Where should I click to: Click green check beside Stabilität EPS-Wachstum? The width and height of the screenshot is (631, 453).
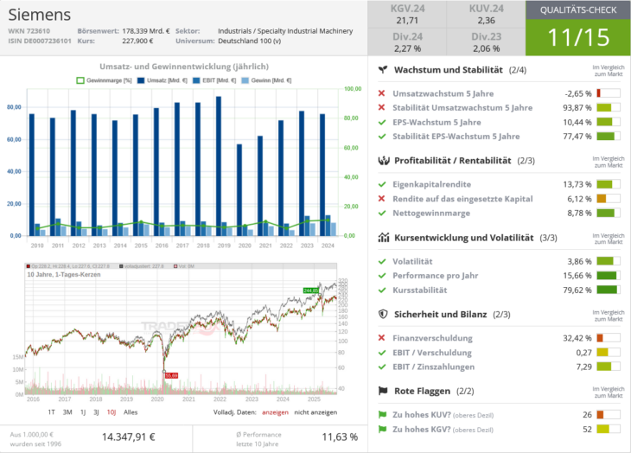click(x=382, y=137)
